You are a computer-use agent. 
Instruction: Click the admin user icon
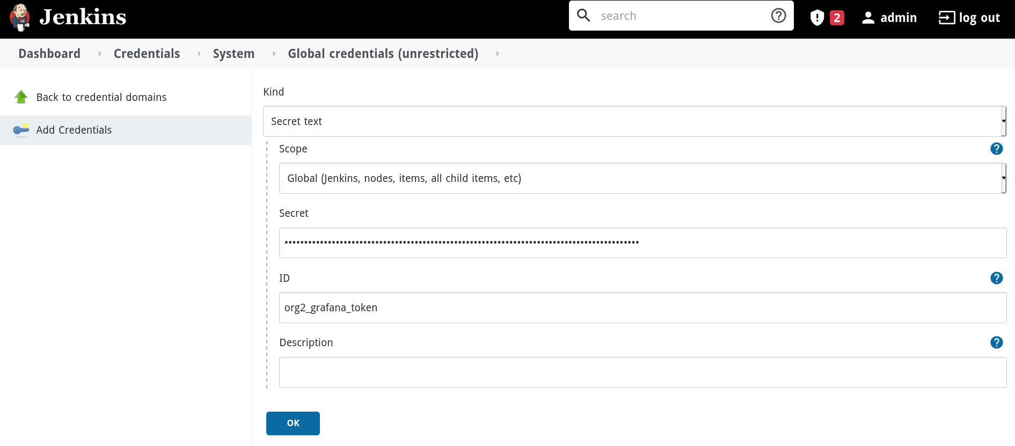[868, 17]
